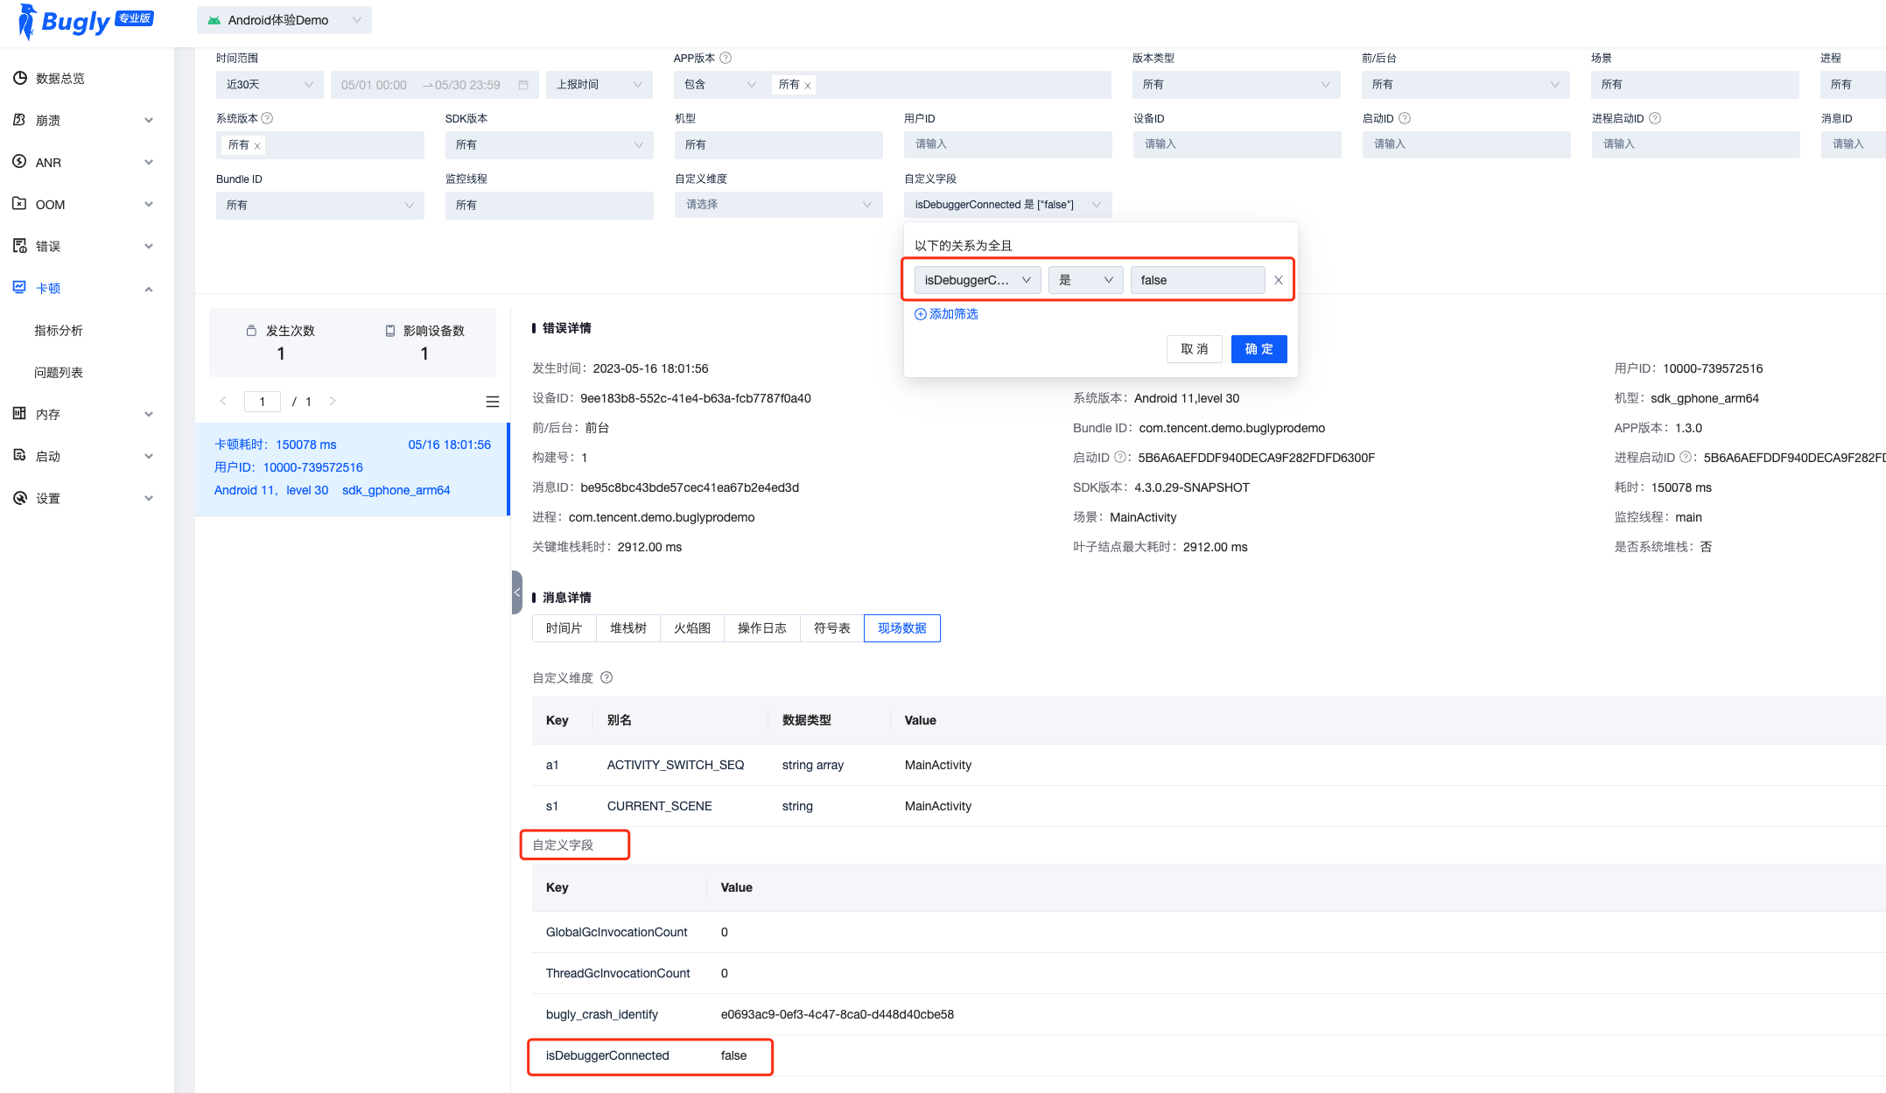Click the 场景 所有 filter field
The width and height of the screenshot is (1886, 1093).
point(1695,85)
